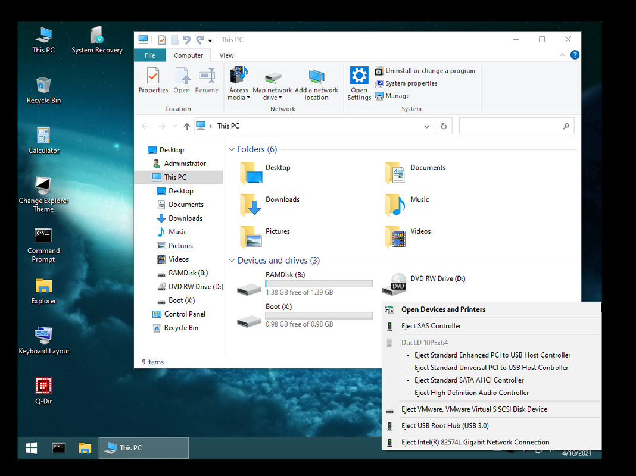Select DVD RW Drive (D:) in navigation pane
Viewport: 636px width, 476px height.
[189, 287]
